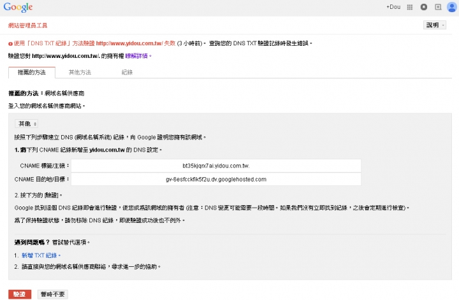
Task: Click the 推薦的方法：網域名稱供應商 heading
Action: 47,93
